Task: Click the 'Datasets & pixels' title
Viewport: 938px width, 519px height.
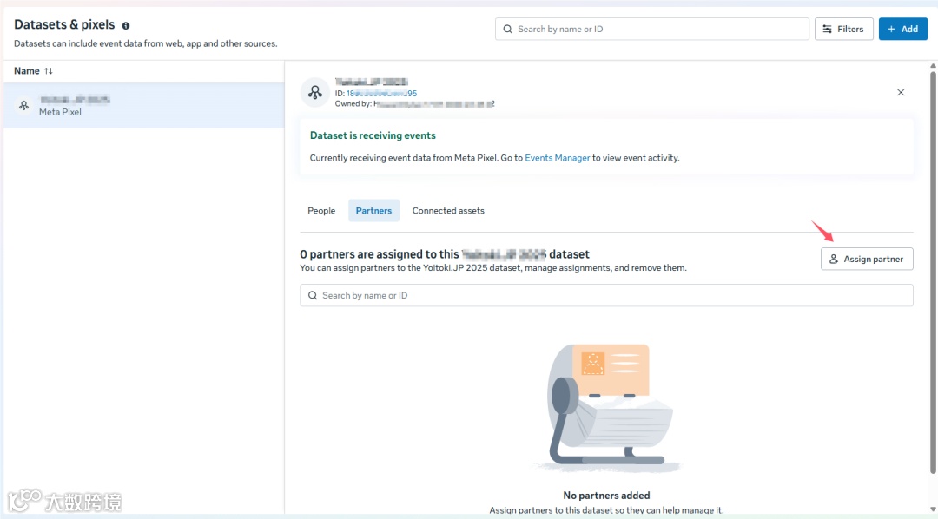Action: pyautogui.click(x=64, y=24)
